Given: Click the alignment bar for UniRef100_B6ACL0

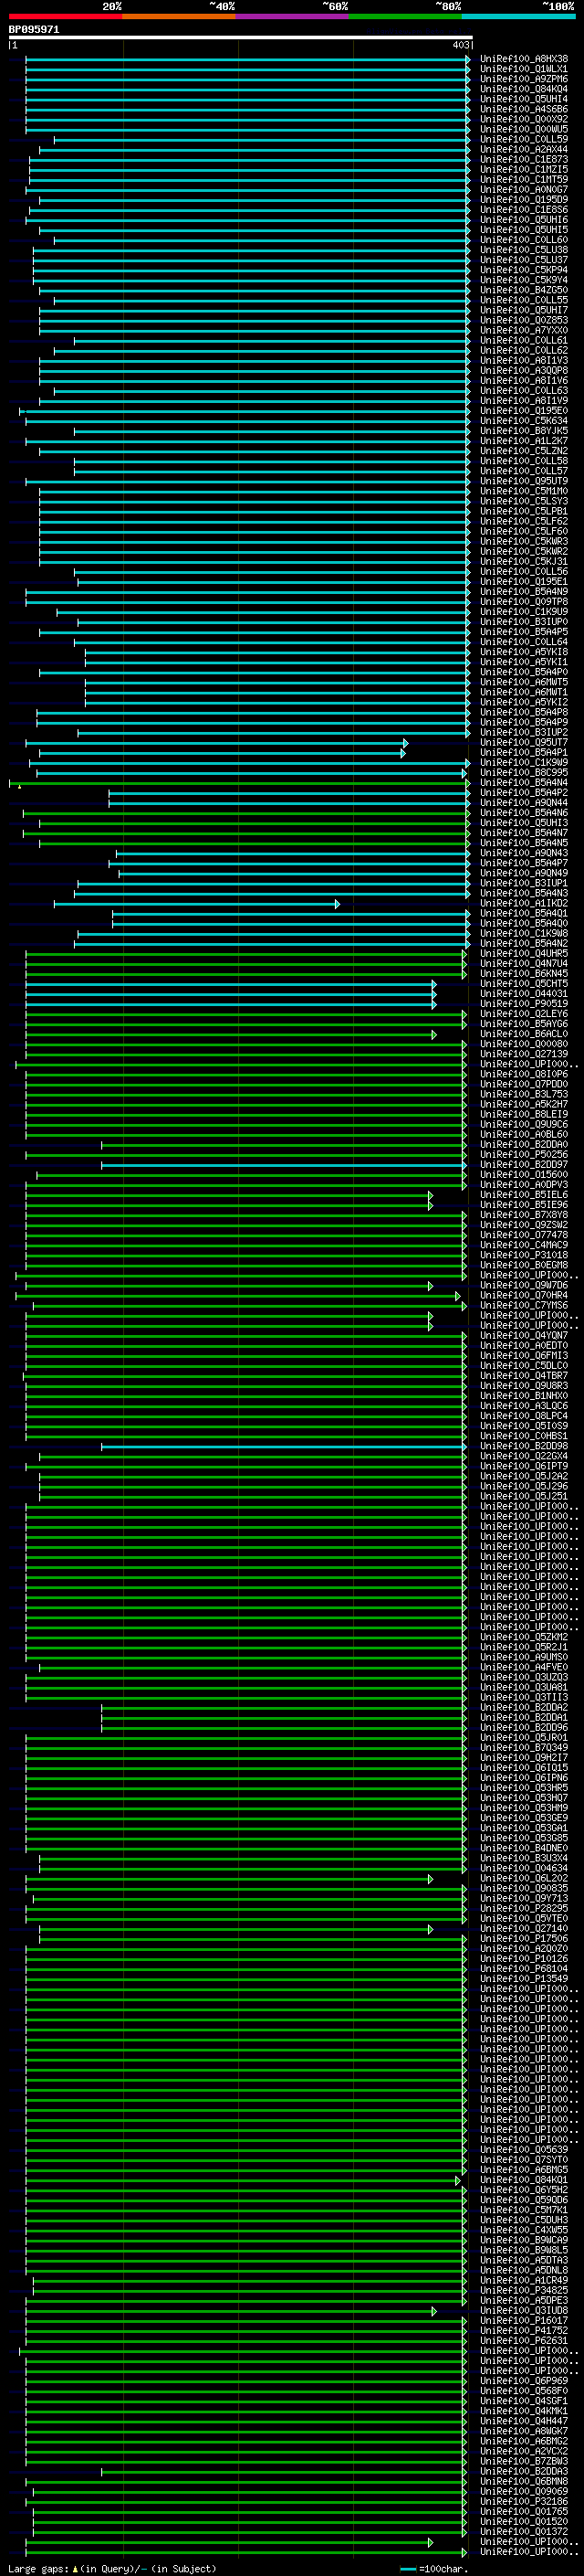Looking at the screenshot, I should pyautogui.click(x=231, y=1035).
